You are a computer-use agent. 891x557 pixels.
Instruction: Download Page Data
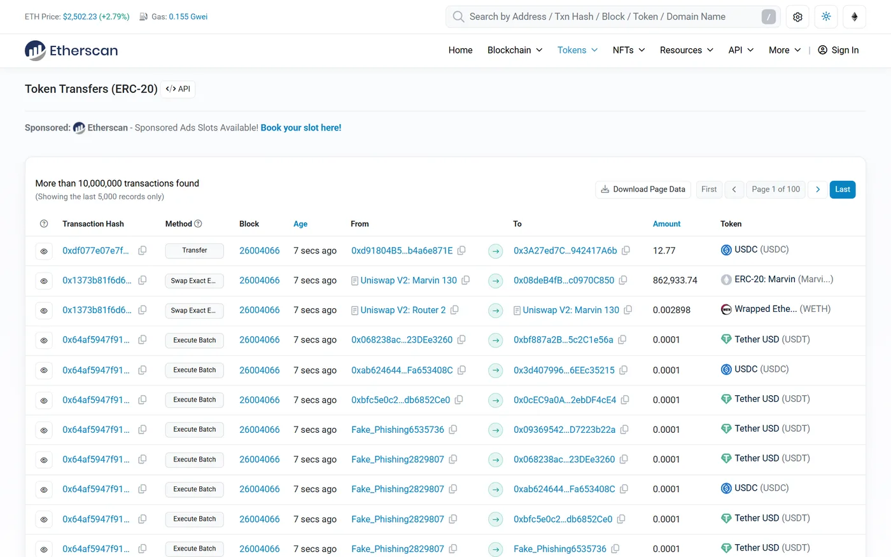pos(643,190)
